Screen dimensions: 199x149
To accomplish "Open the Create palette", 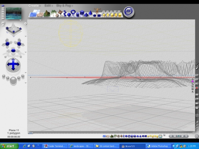I will [33, 6].
